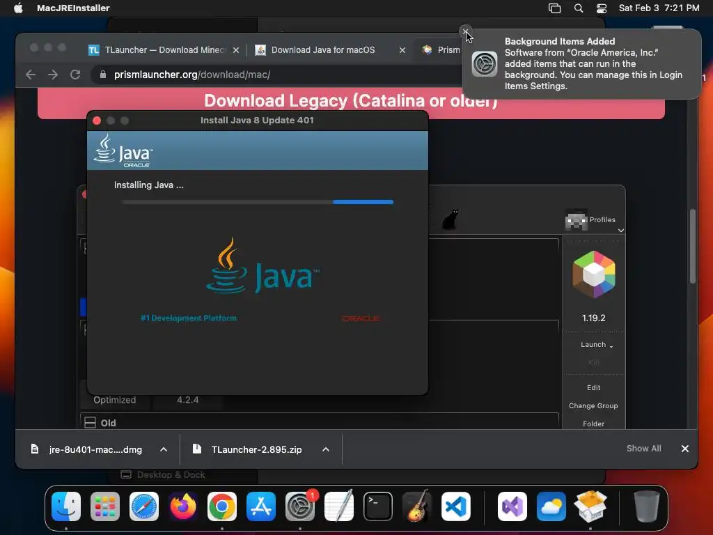Click Download Legacy (Catalina or older) button
This screenshot has height=535, width=713.
[x=351, y=101]
